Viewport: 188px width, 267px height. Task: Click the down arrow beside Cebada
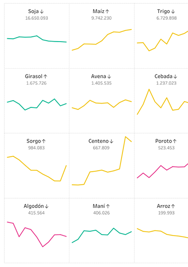click(x=175, y=76)
